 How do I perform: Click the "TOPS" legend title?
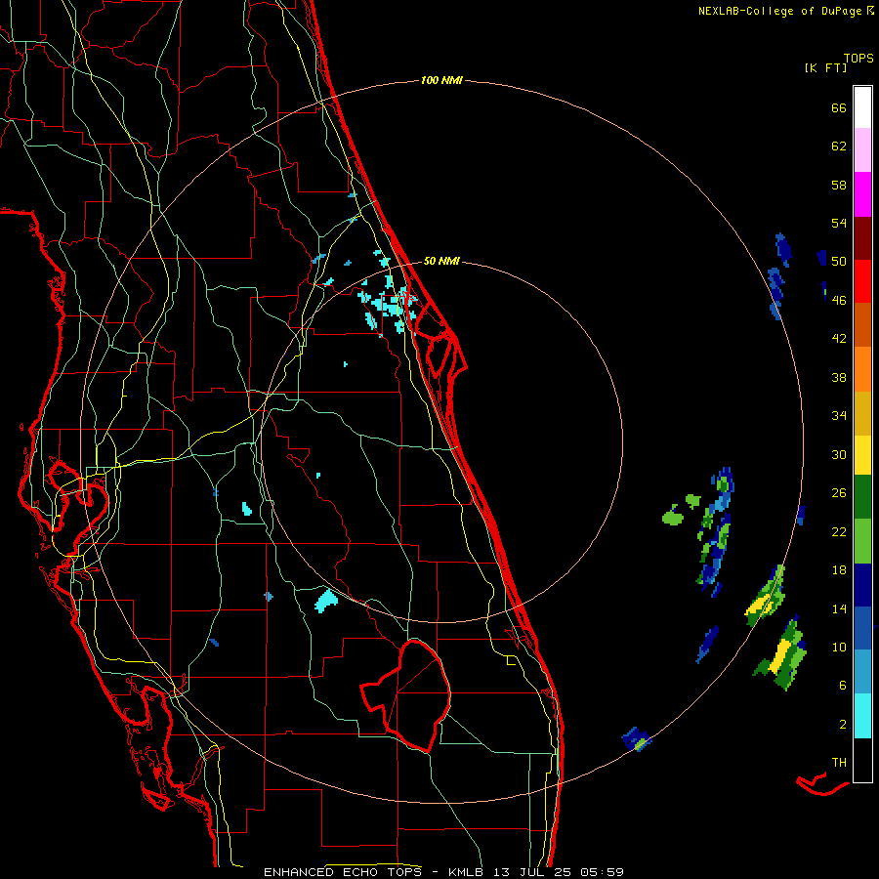point(858,59)
